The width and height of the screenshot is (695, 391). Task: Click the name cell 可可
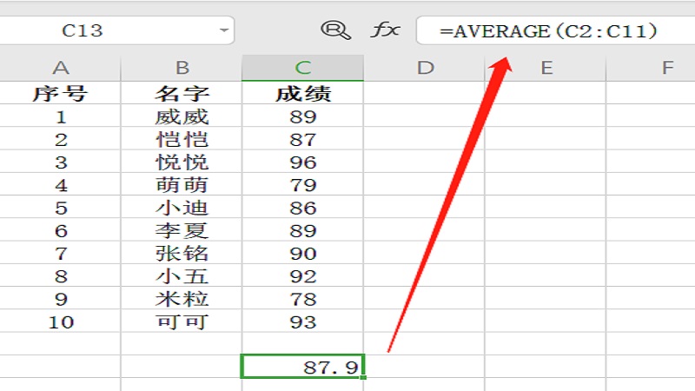[x=182, y=322]
